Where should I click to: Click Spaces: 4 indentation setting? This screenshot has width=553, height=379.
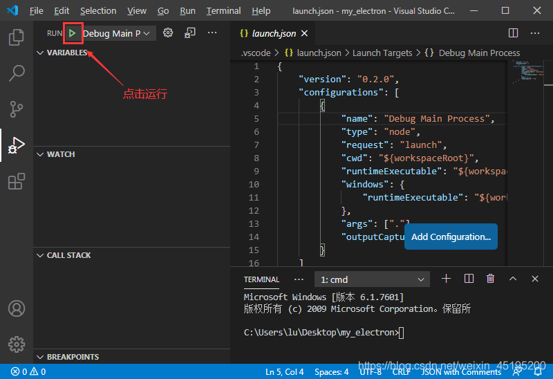click(x=332, y=372)
